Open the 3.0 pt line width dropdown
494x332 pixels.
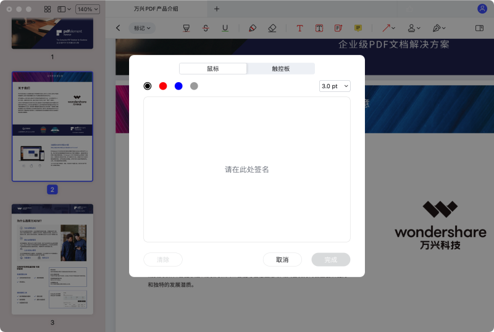tap(335, 86)
